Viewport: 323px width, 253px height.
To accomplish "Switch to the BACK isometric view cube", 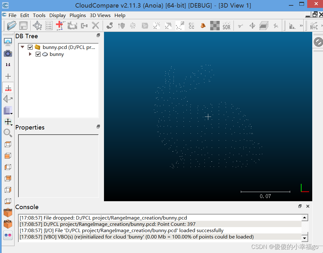I will 8,224.
